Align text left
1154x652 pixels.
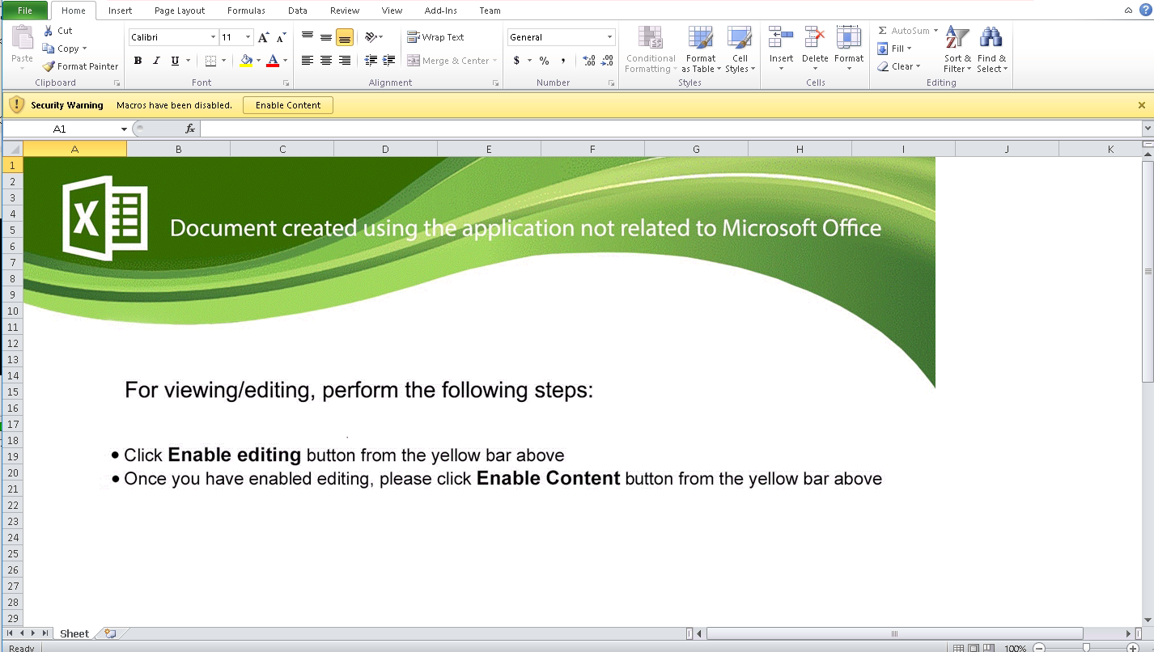click(308, 61)
